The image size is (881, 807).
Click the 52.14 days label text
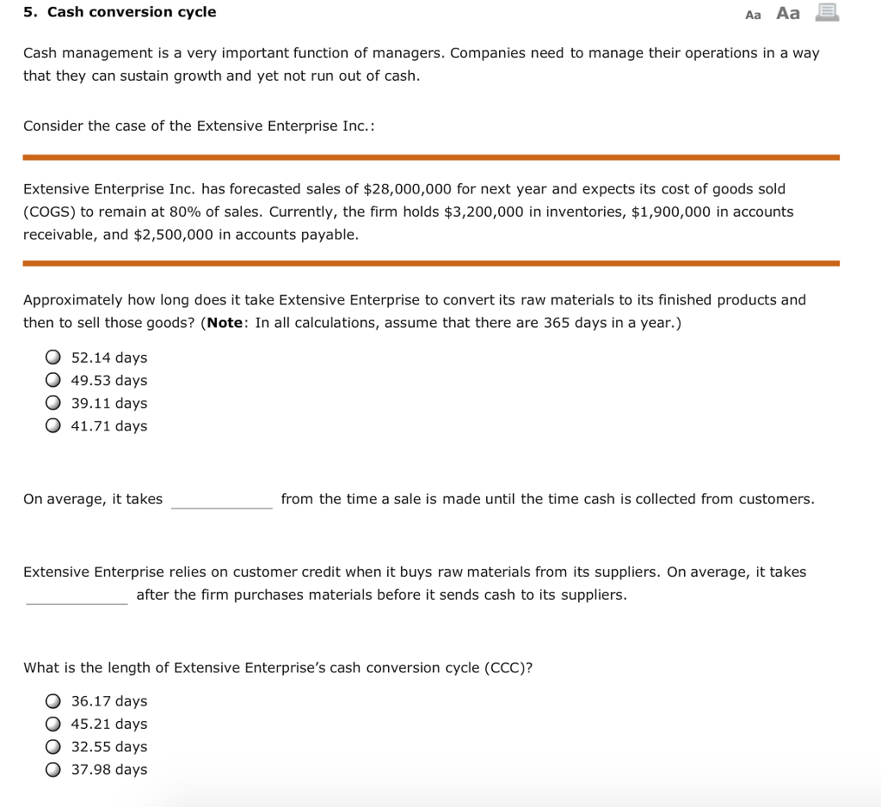[108, 357]
